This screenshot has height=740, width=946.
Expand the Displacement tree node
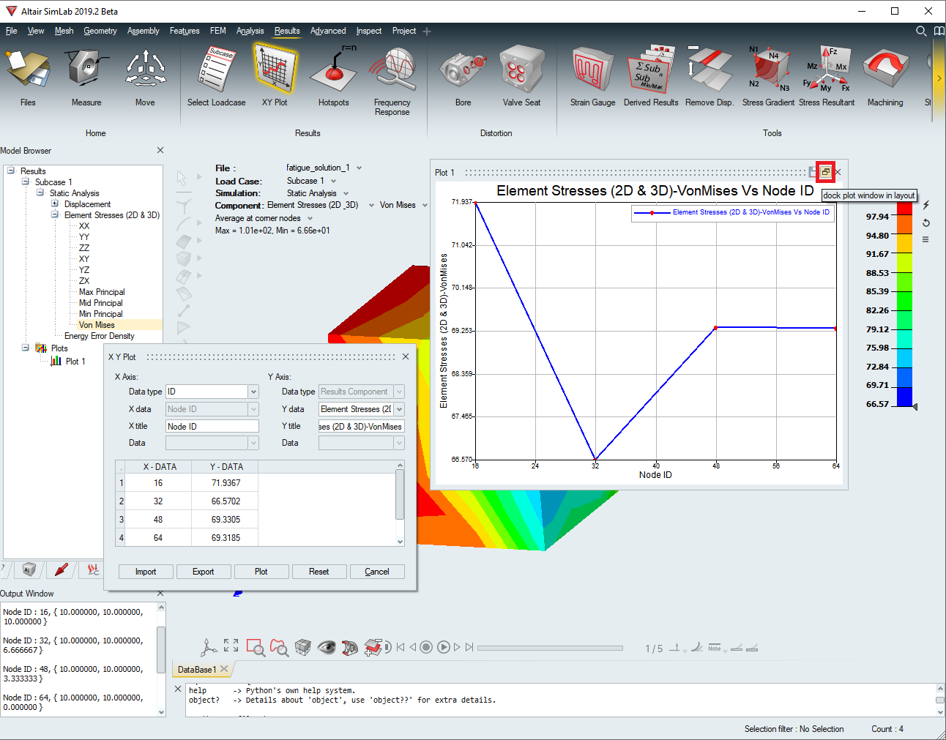pos(55,204)
